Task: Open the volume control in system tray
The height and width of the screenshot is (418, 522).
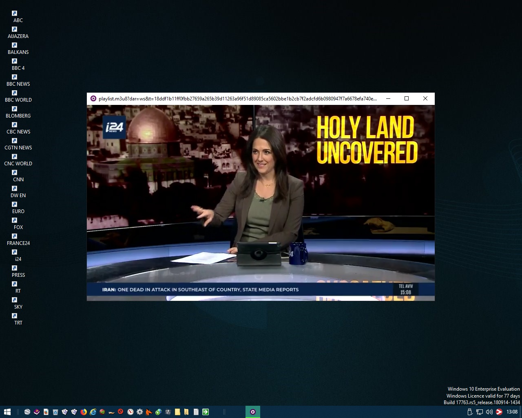Action: pos(489,412)
